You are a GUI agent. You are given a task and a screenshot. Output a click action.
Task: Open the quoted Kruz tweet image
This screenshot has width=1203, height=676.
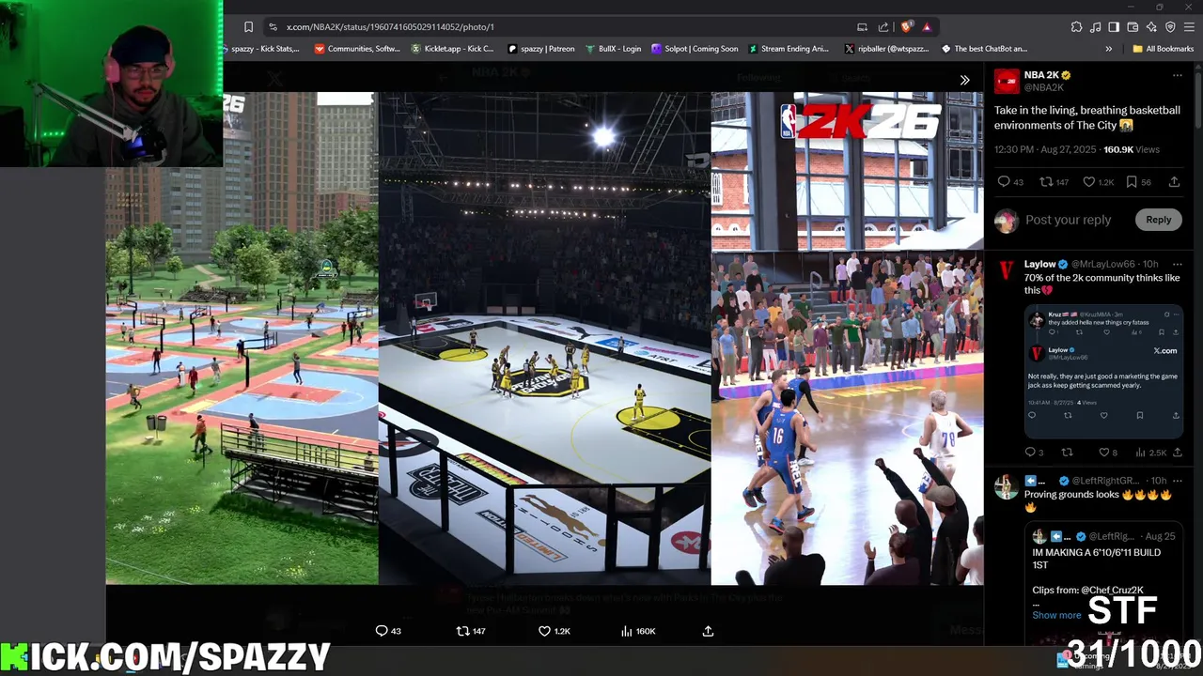point(1103,371)
